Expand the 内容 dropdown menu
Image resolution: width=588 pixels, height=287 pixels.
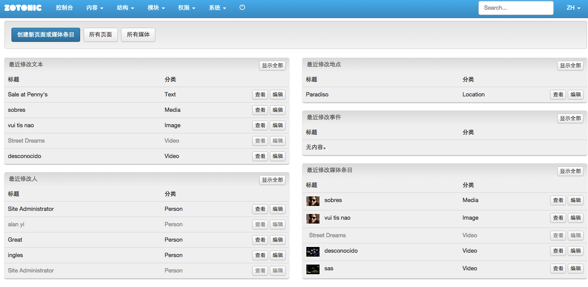click(x=95, y=8)
